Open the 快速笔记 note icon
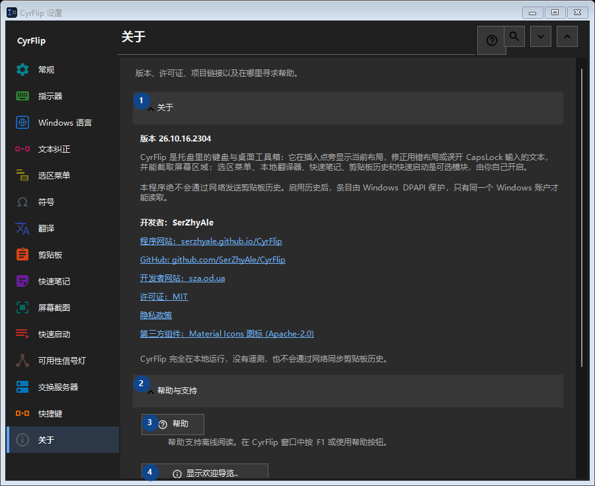This screenshot has height=486, width=595. pyautogui.click(x=22, y=281)
